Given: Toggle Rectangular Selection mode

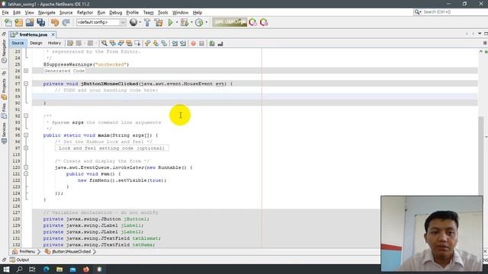Looking at the screenshot, I should click(137, 43).
